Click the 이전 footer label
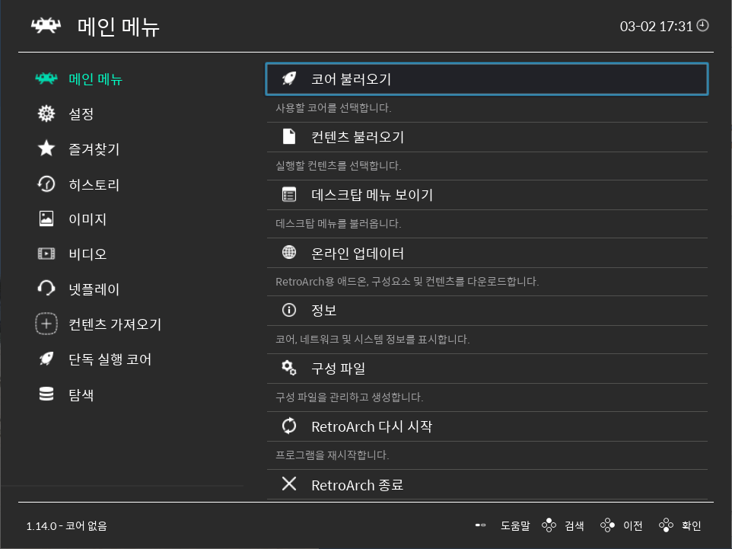 pyautogui.click(x=633, y=525)
